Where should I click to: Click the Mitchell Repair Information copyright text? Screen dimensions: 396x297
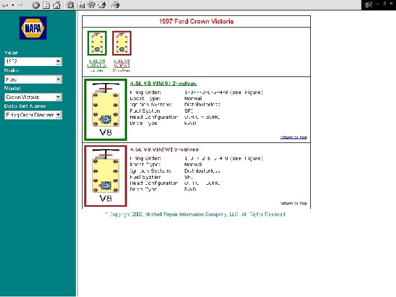pyautogui.click(x=195, y=215)
